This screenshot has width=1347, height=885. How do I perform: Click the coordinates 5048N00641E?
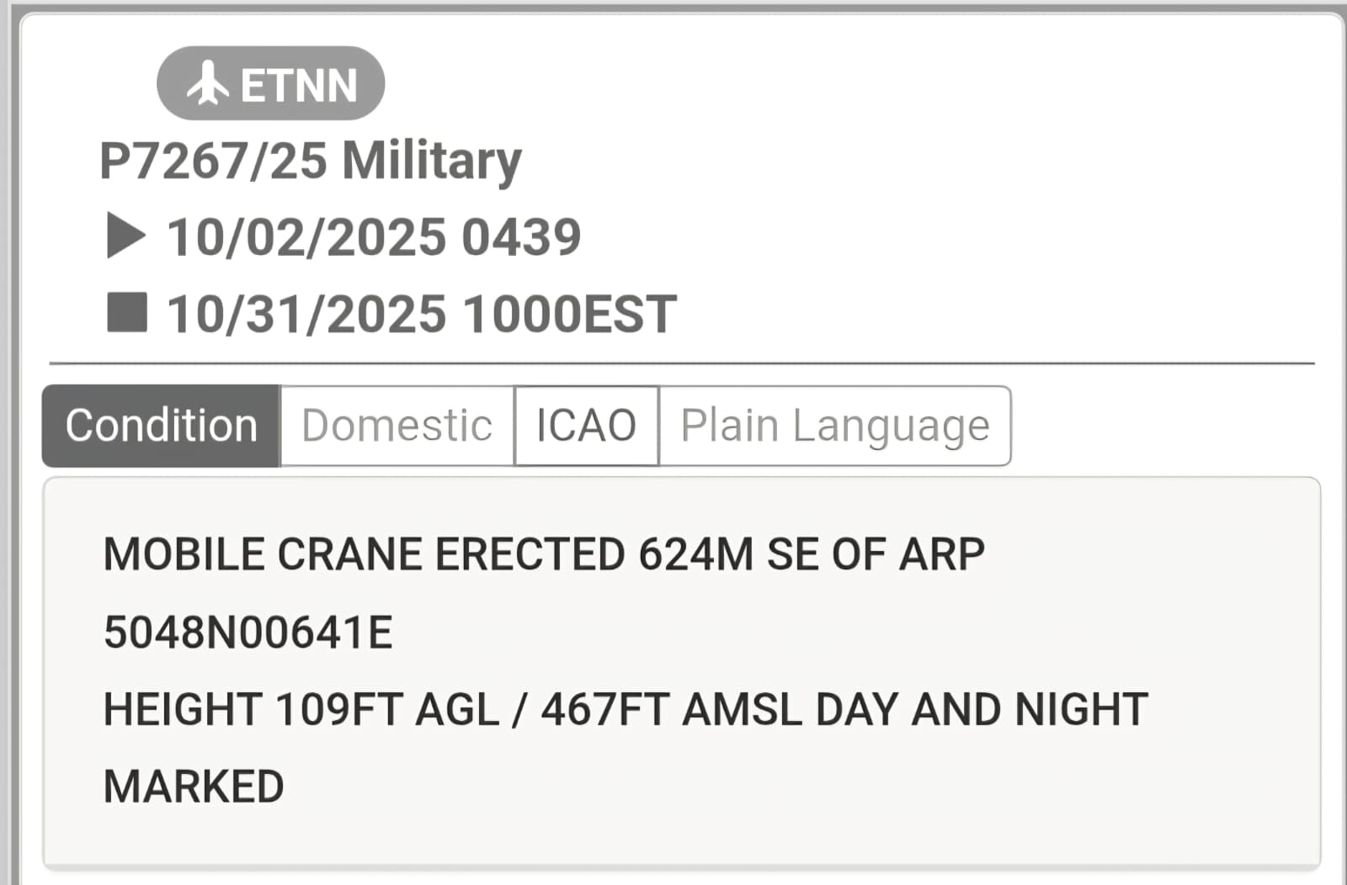pos(248,632)
